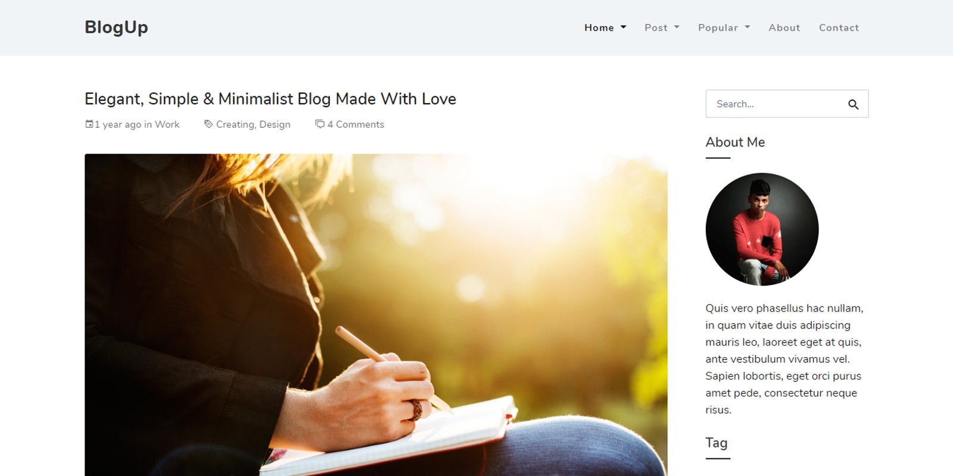Viewport: 953px width, 476px height.
Task: Click the featured post writing image
Action: point(376,315)
